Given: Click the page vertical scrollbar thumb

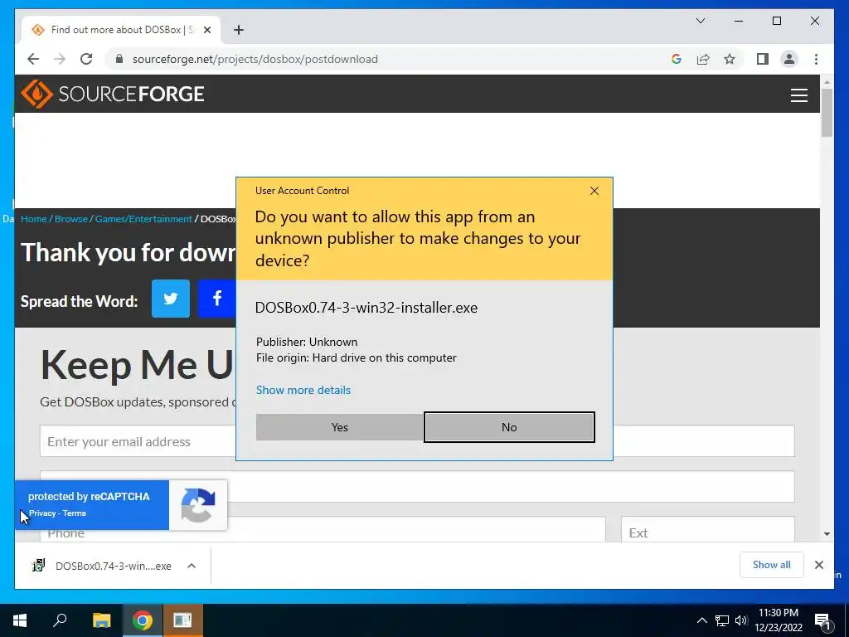Looking at the screenshot, I should (x=827, y=113).
